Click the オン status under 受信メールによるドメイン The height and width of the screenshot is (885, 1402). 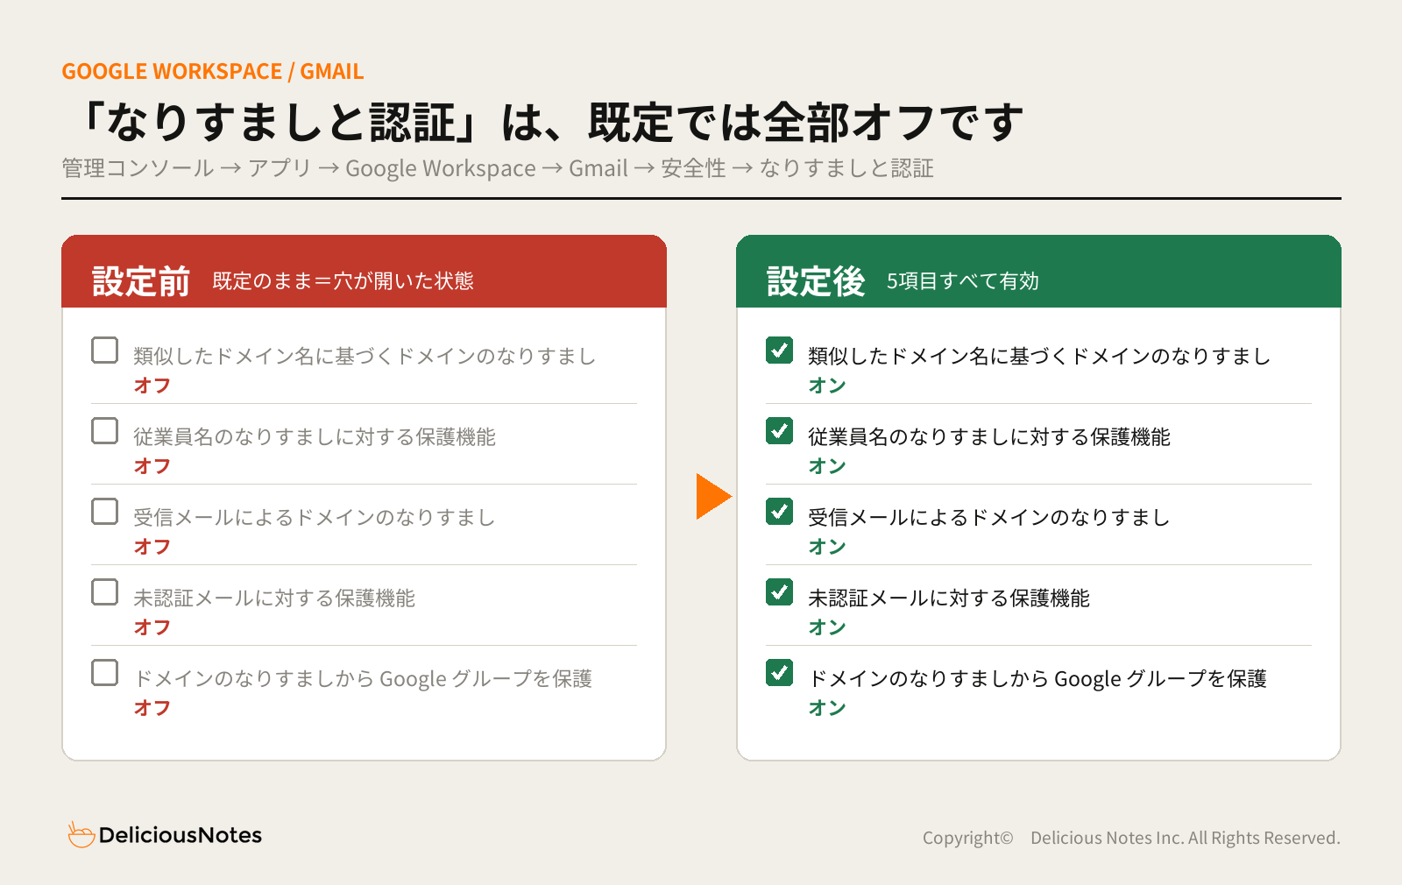click(x=827, y=547)
